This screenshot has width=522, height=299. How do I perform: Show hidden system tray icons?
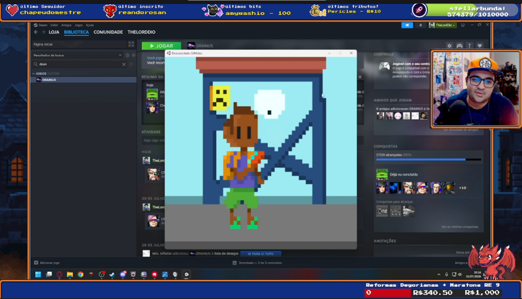click(x=439, y=275)
